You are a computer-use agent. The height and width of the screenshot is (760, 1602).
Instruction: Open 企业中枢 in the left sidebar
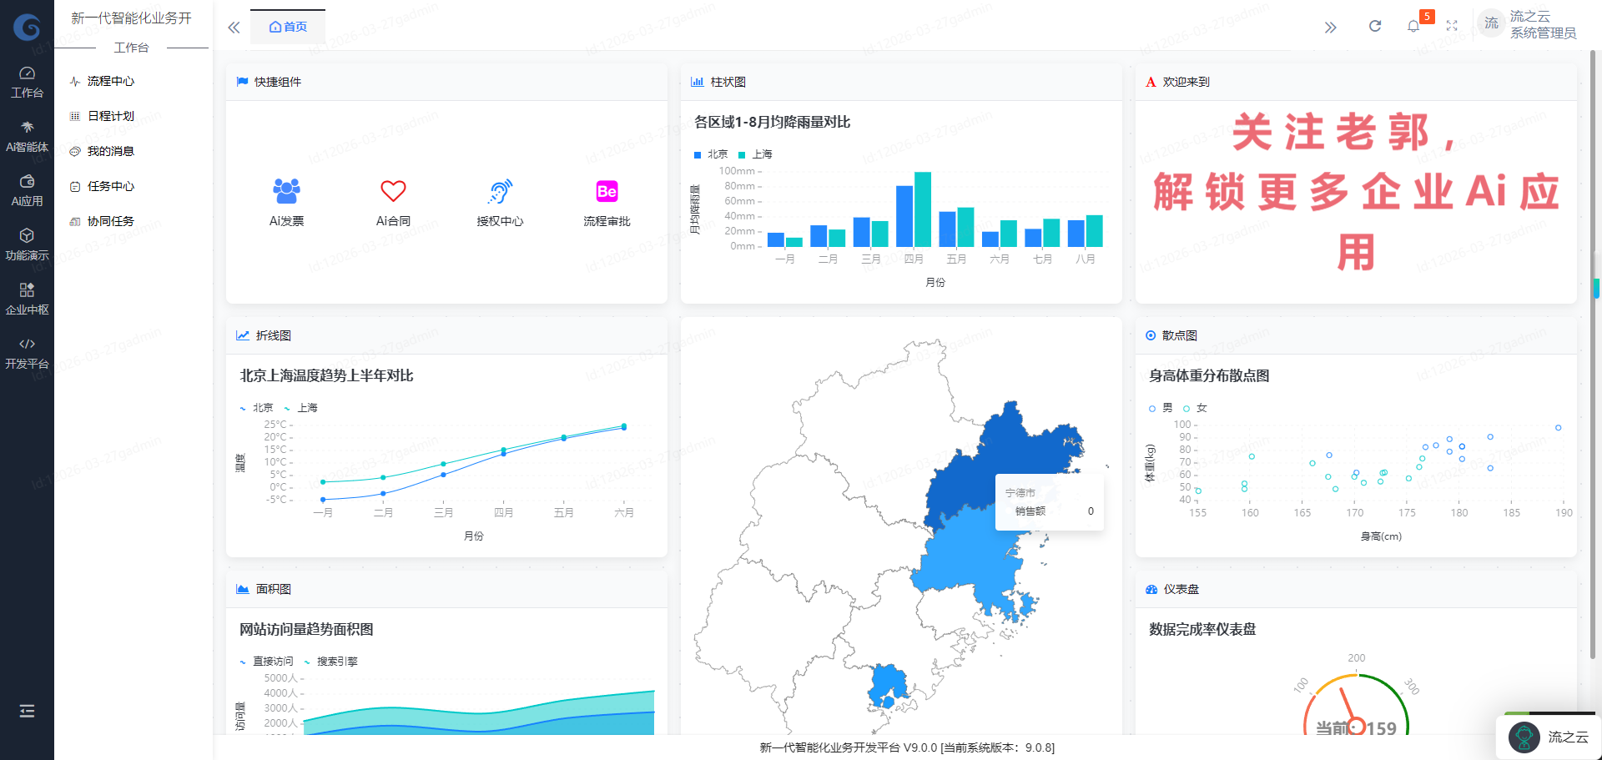(27, 299)
